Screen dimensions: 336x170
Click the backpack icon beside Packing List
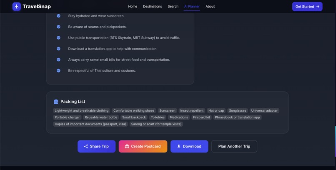point(56,102)
